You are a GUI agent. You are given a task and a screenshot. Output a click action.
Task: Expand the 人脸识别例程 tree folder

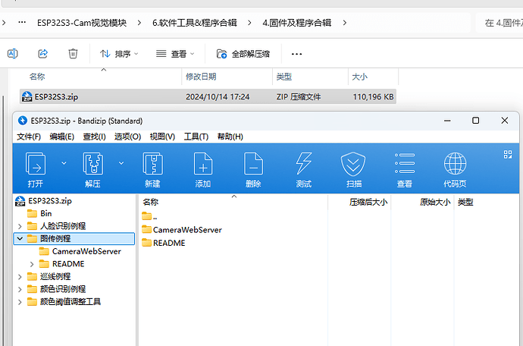click(20, 226)
